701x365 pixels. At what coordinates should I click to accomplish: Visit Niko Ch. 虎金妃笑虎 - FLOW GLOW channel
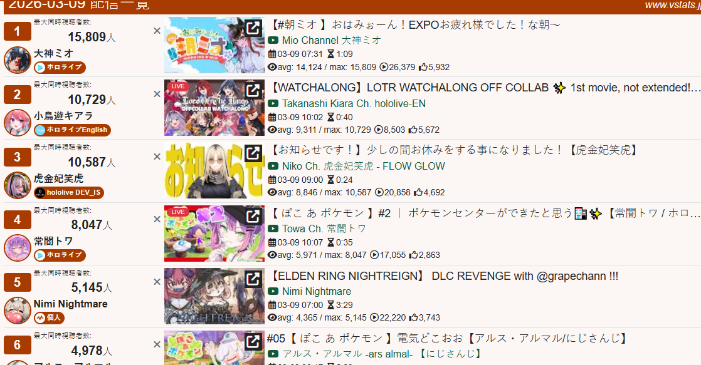click(364, 166)
